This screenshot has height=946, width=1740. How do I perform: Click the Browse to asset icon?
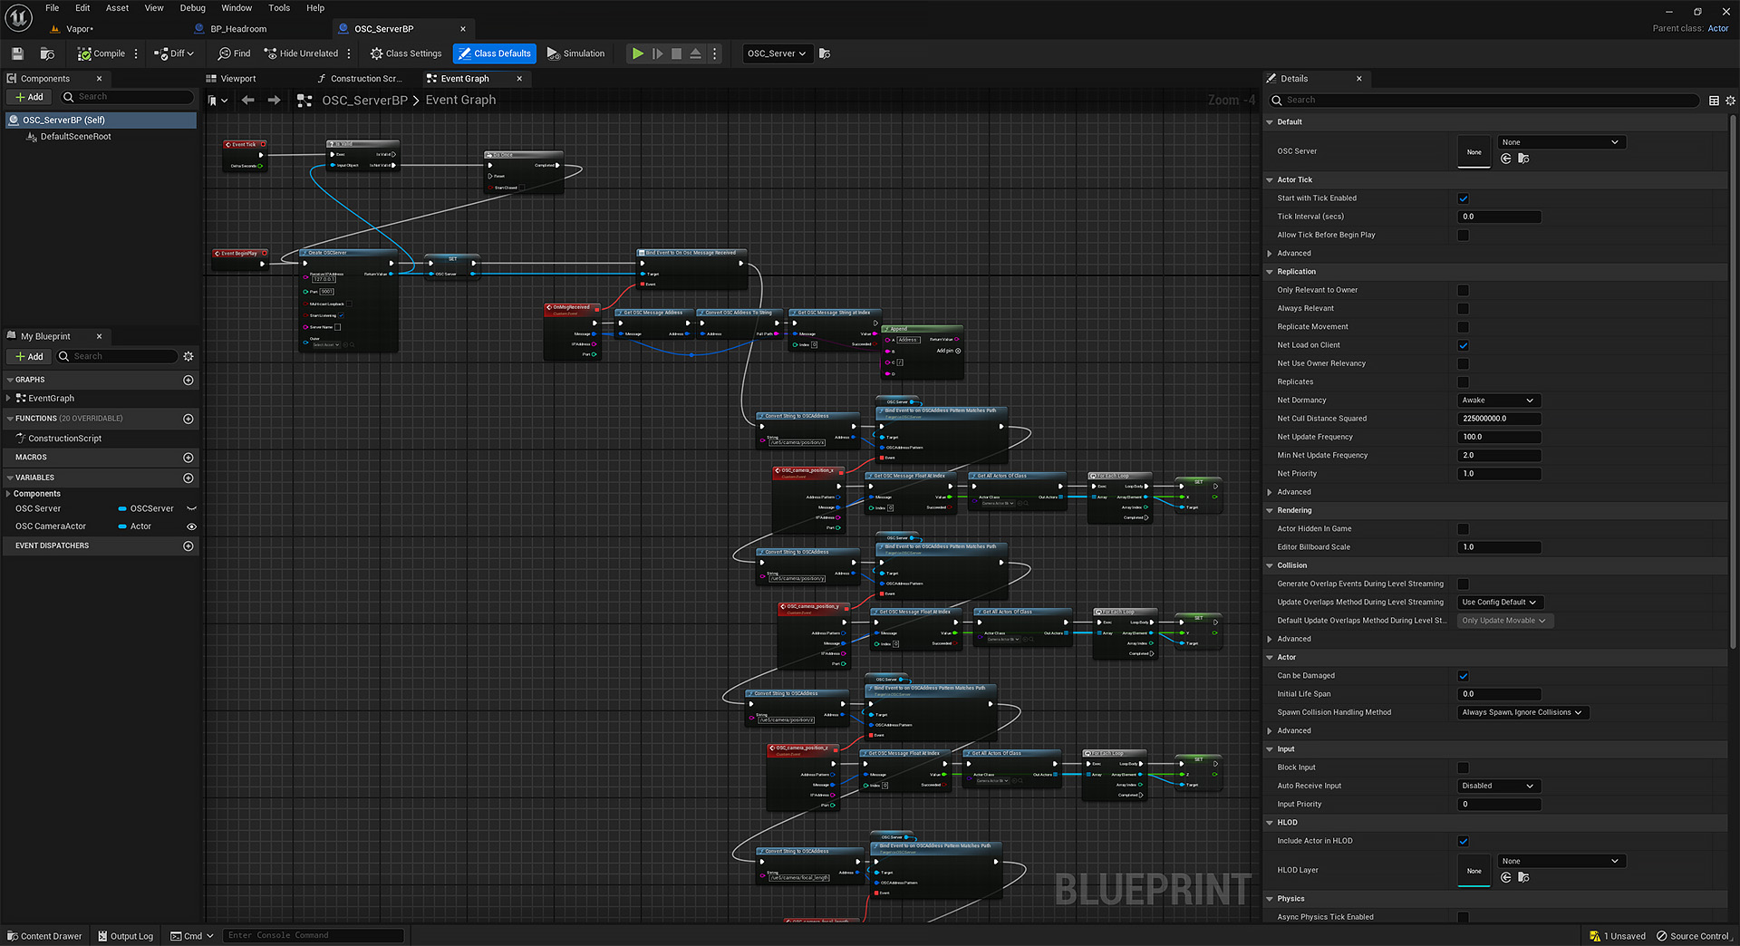(48, 53)
